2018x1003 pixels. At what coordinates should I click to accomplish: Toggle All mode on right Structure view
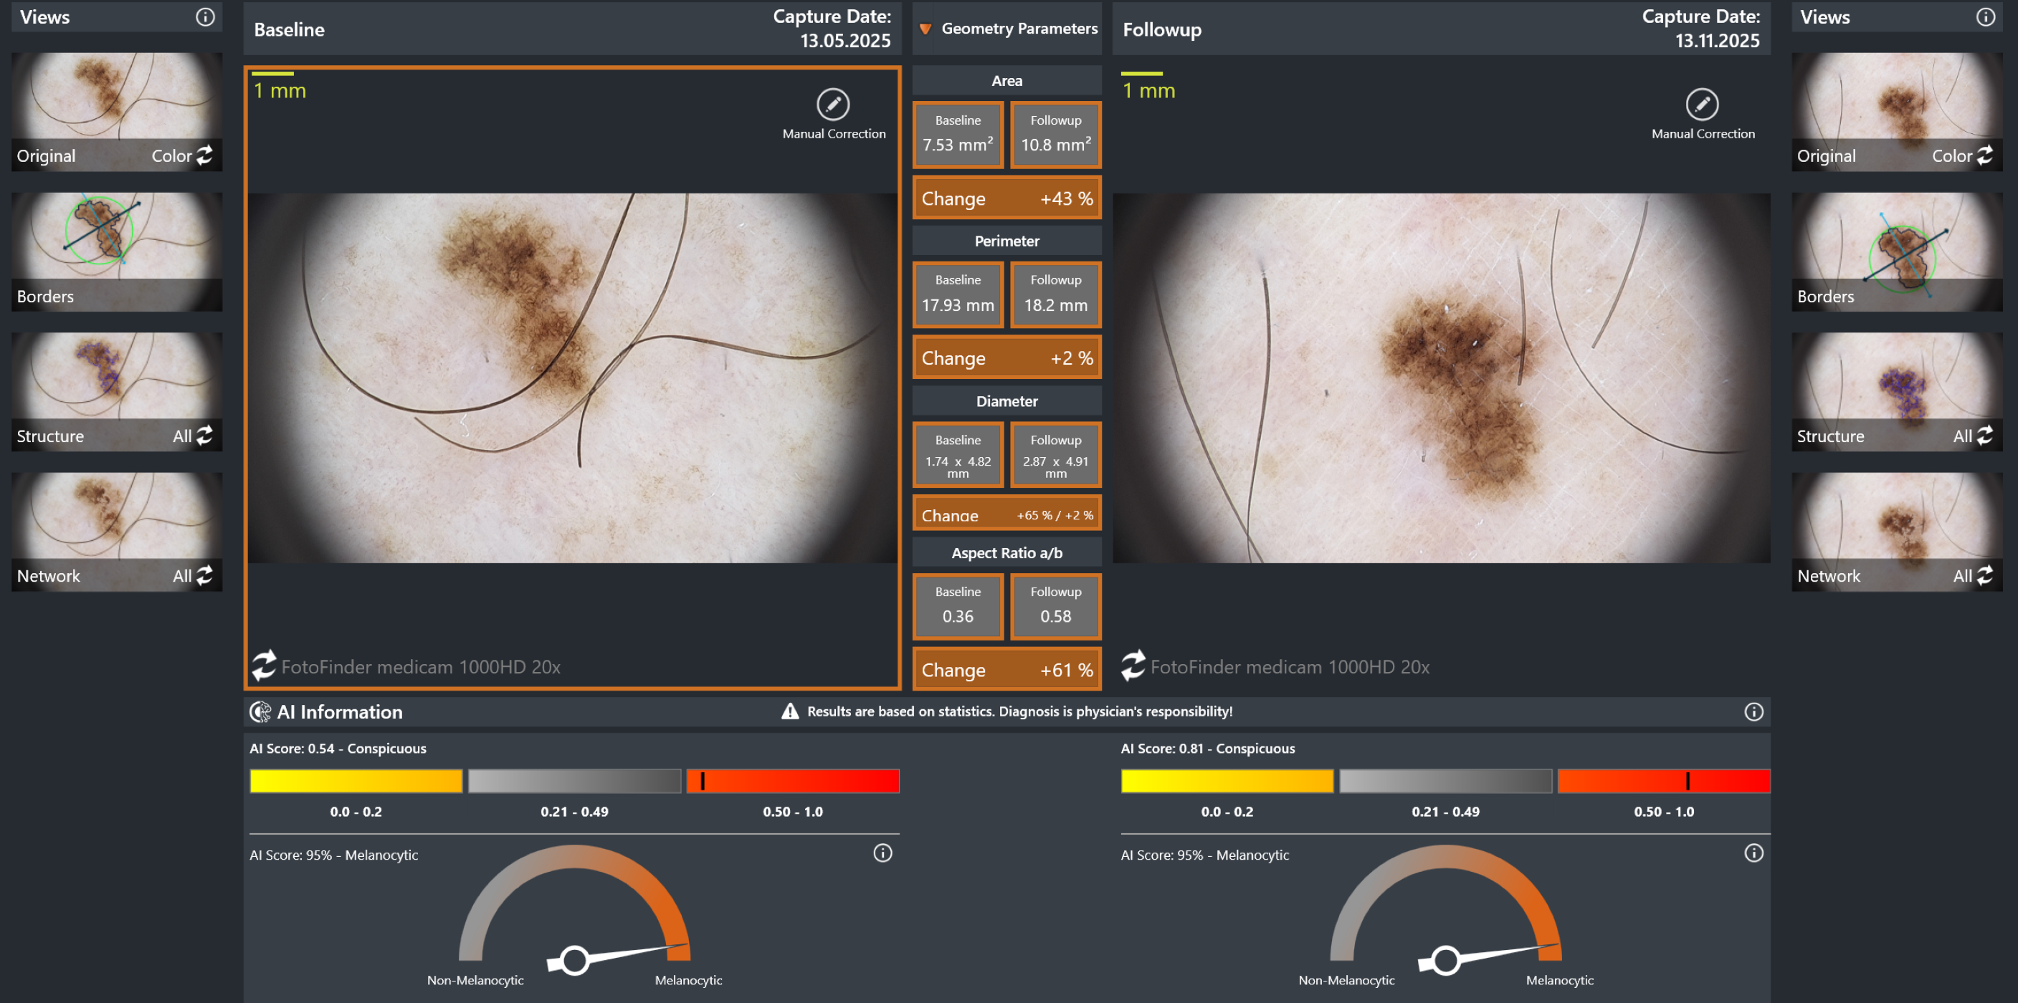1984,436
